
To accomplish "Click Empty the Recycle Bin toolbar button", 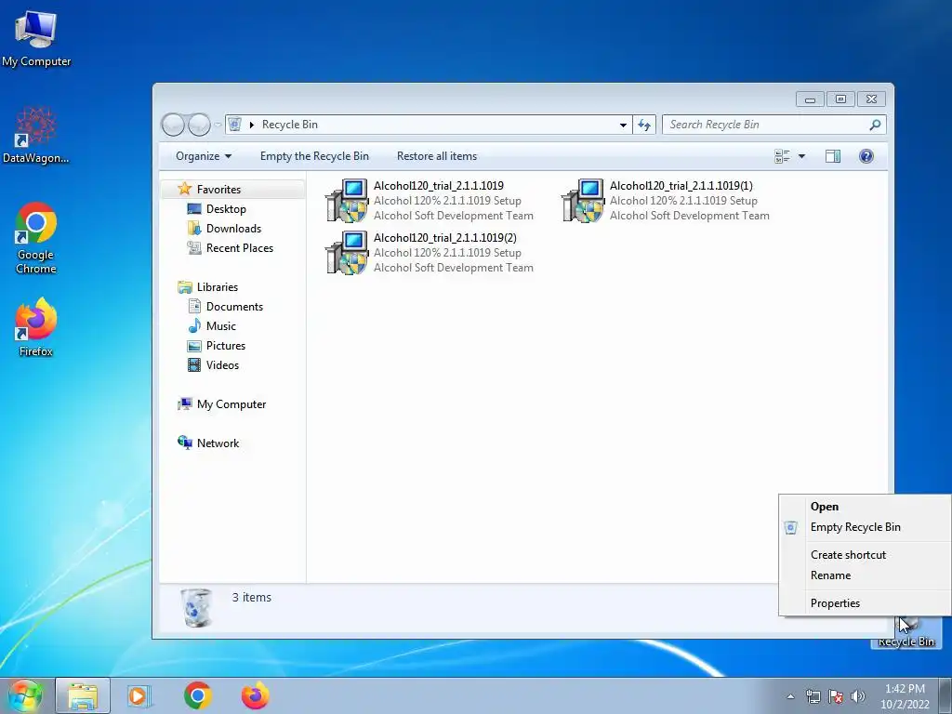I will (314, 156).
